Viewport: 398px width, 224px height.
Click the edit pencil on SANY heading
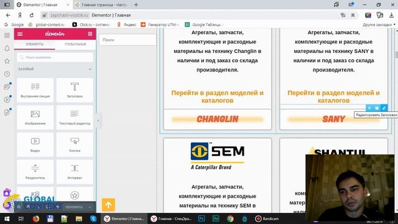[384, 108]
